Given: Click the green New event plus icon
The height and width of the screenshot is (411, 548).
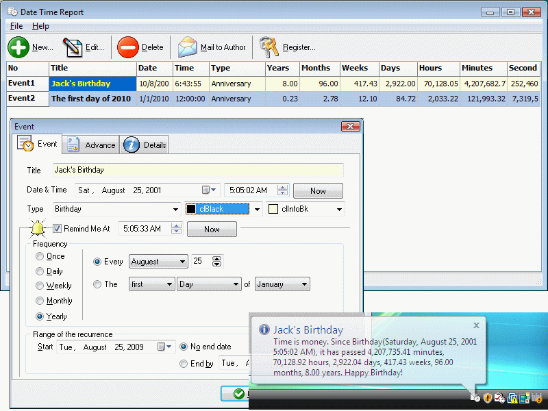Looking at the screenshot, I should [18, 47].
